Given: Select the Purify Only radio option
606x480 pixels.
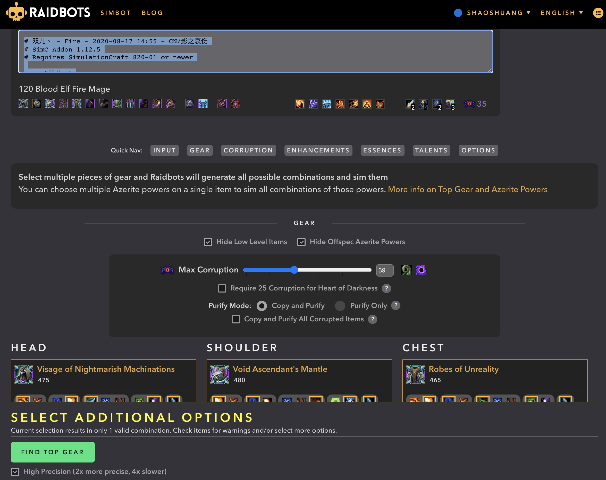Looking at the screenshot, I should coord(340,306).
